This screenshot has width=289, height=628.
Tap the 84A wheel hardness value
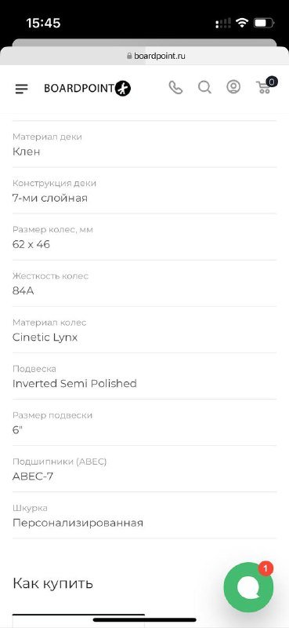pyautogui.click(x=23, y=290)
